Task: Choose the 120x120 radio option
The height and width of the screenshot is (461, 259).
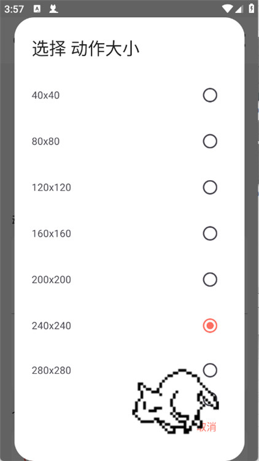Action: (x=210, y=187)
